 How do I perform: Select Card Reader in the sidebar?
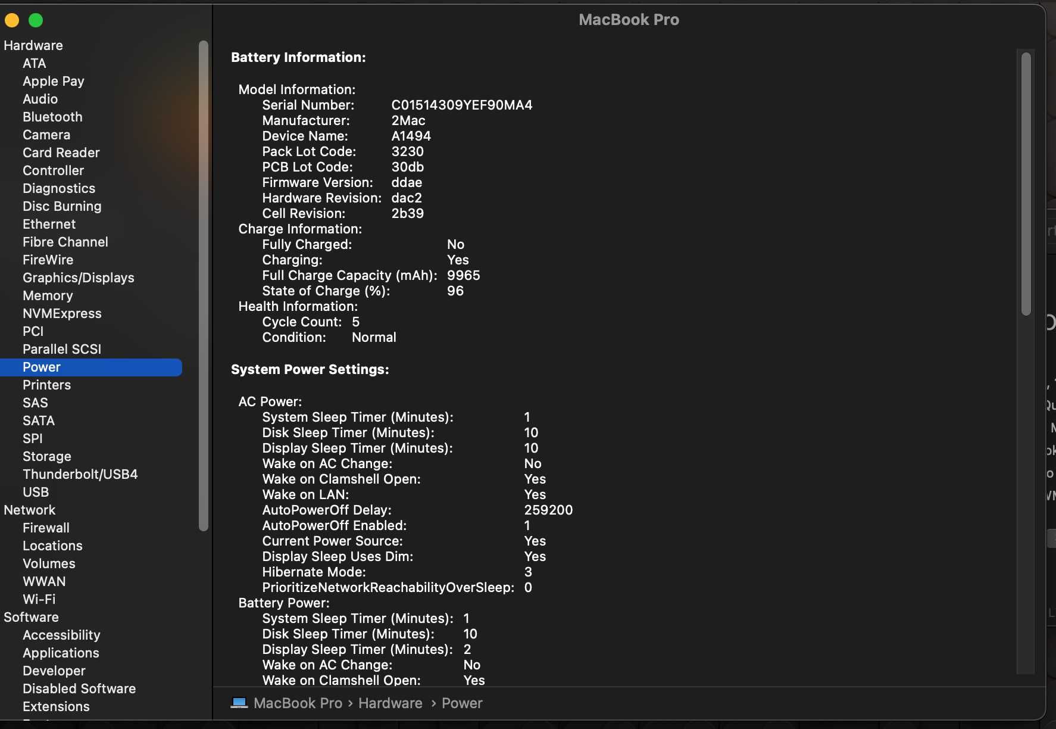pyautogui.click(x=61, y=152)
